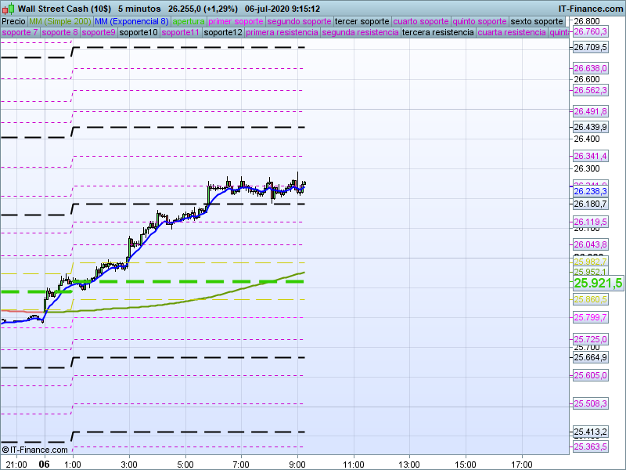Screen dimensions: 626x470
Task: Select the Precio legend label
Action: click(x=13, y=21)
